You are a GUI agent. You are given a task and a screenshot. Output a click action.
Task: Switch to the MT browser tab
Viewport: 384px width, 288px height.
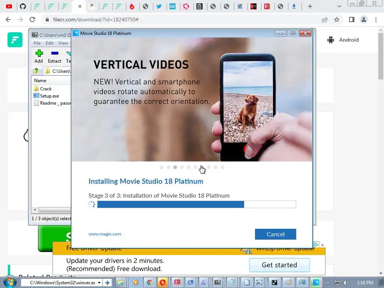pos(253,6)
